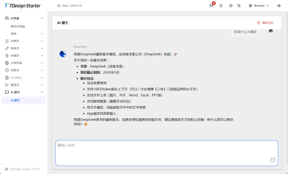288x174 pixels.
Task: Collapse the sidebar with the hamburger icon
Action: pyautogui.click(x=6, y=169)
